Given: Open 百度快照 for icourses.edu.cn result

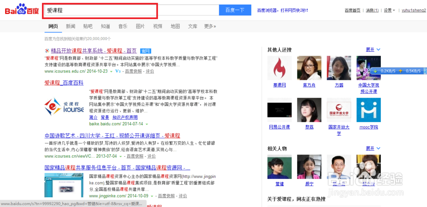Looking at the screenshot, I should pos(133,71).
